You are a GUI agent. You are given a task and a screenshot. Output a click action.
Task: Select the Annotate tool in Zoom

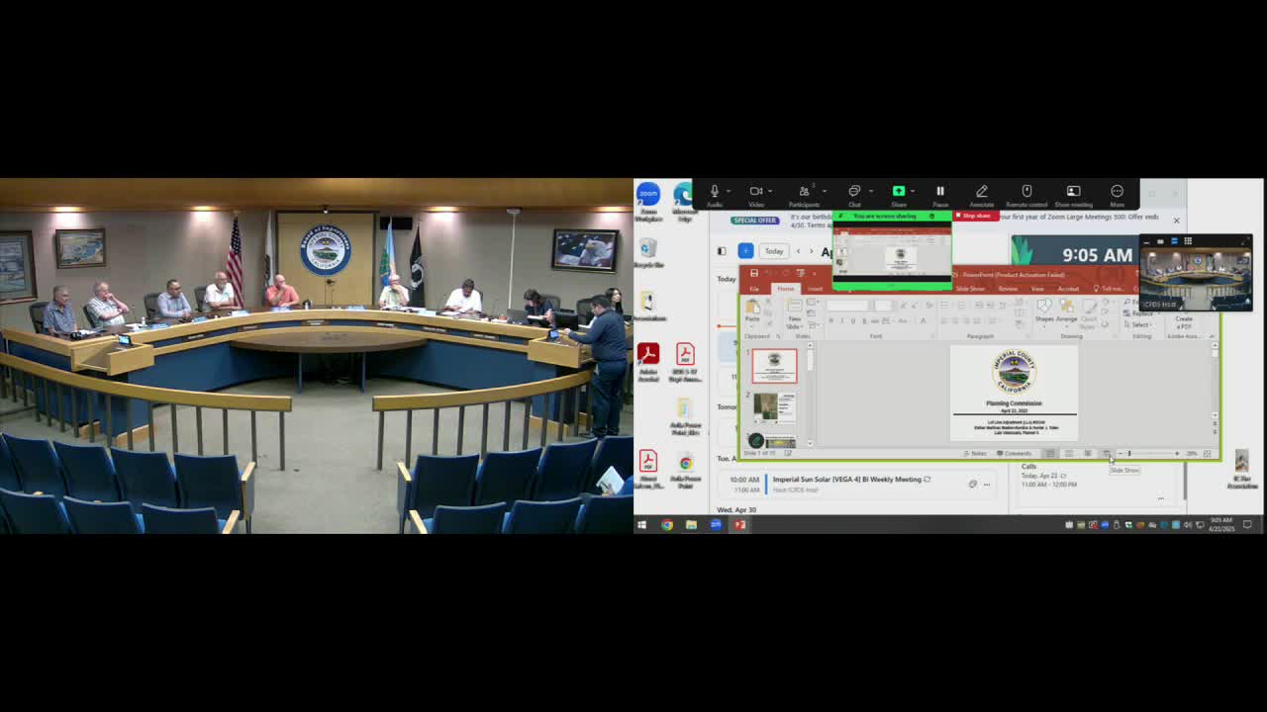click(982, 192)
